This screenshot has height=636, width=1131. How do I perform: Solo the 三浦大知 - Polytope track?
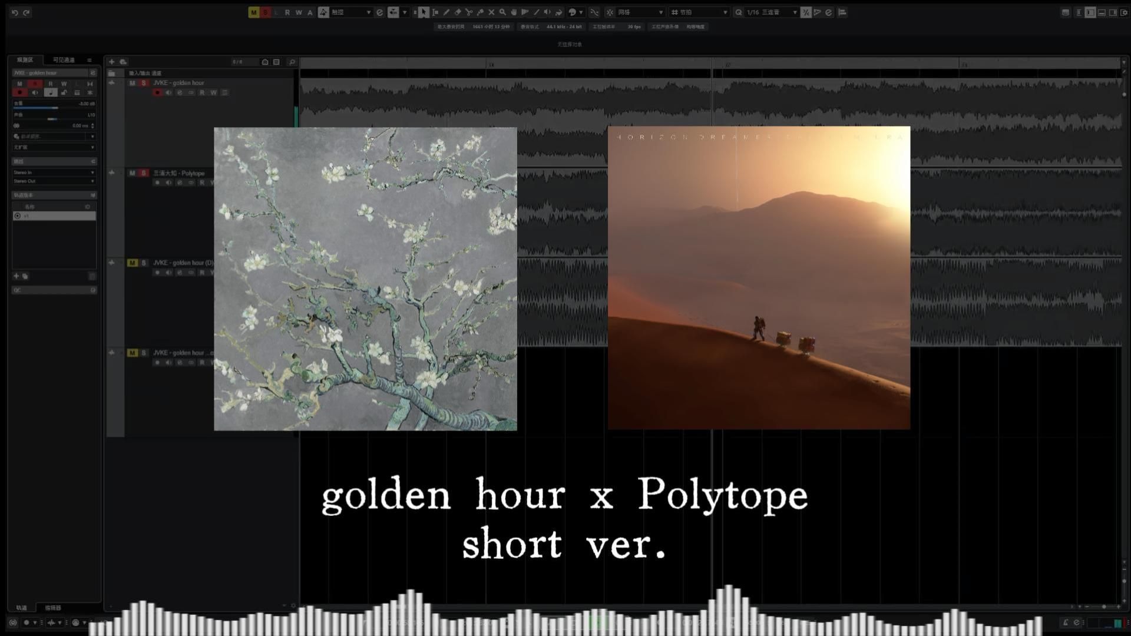[143, 173]
